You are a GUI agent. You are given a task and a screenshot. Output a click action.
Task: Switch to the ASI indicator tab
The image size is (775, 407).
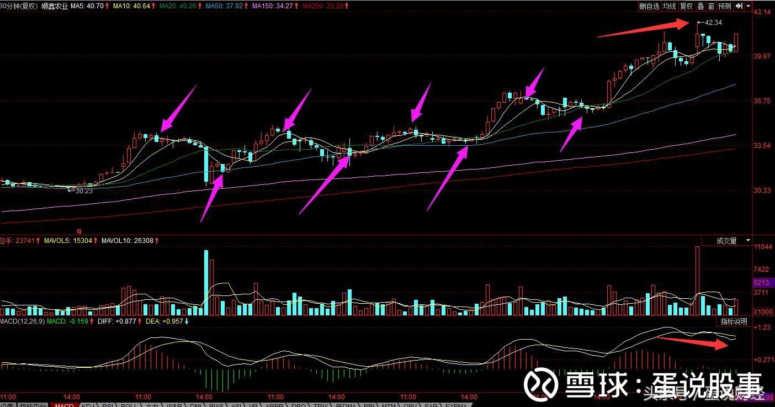pyautogui.click(x=236, y=404)
